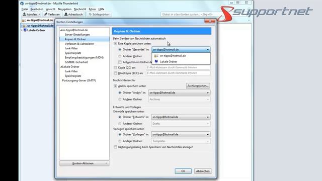The image size is (322, 181).
Task: Select Junk-Filter under Lokale Ordner
Action: (x=71, y=71)
